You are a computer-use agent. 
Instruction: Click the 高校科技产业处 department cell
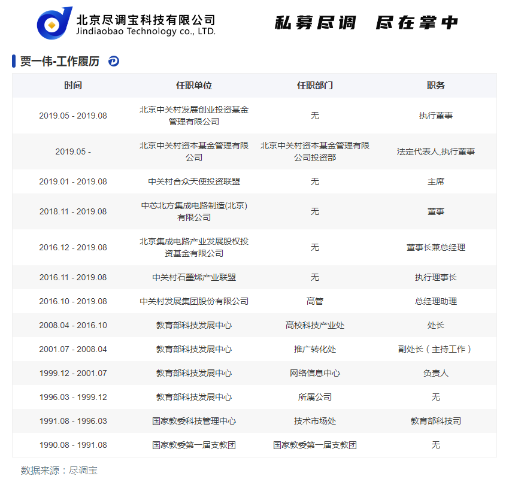[x=315, y=325]
